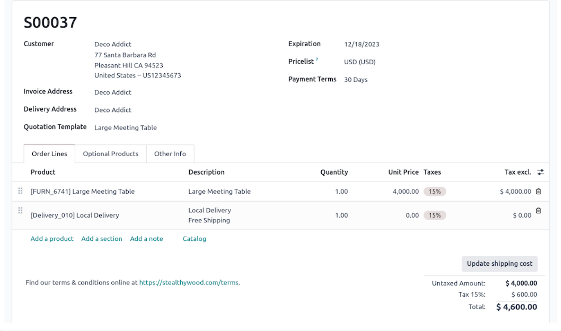The width and height of the screenshot is (561, 331).
Task: Open the Pricelist USD dropdown
Action: (359, 62)
